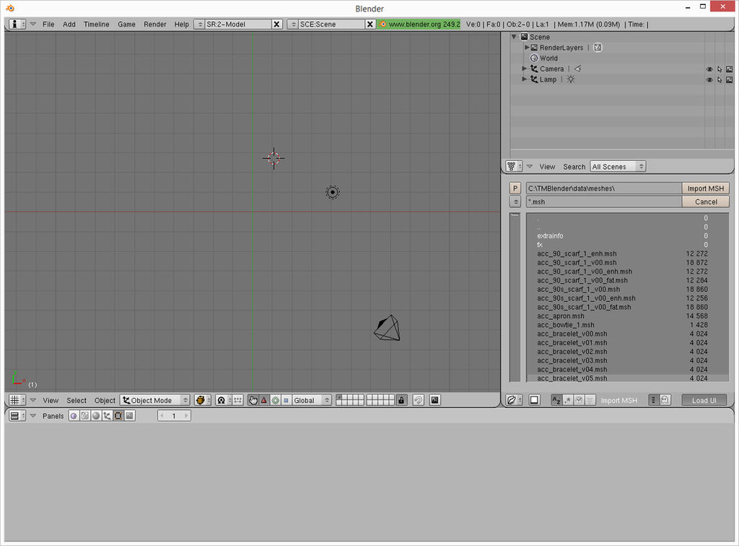The image size is (739, 546).
Task: Sort files by extension icon
Action: (x=567, y=400)
